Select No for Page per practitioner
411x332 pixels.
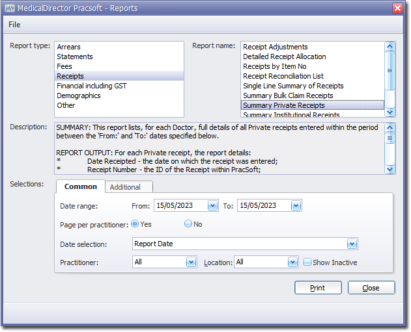188,223
